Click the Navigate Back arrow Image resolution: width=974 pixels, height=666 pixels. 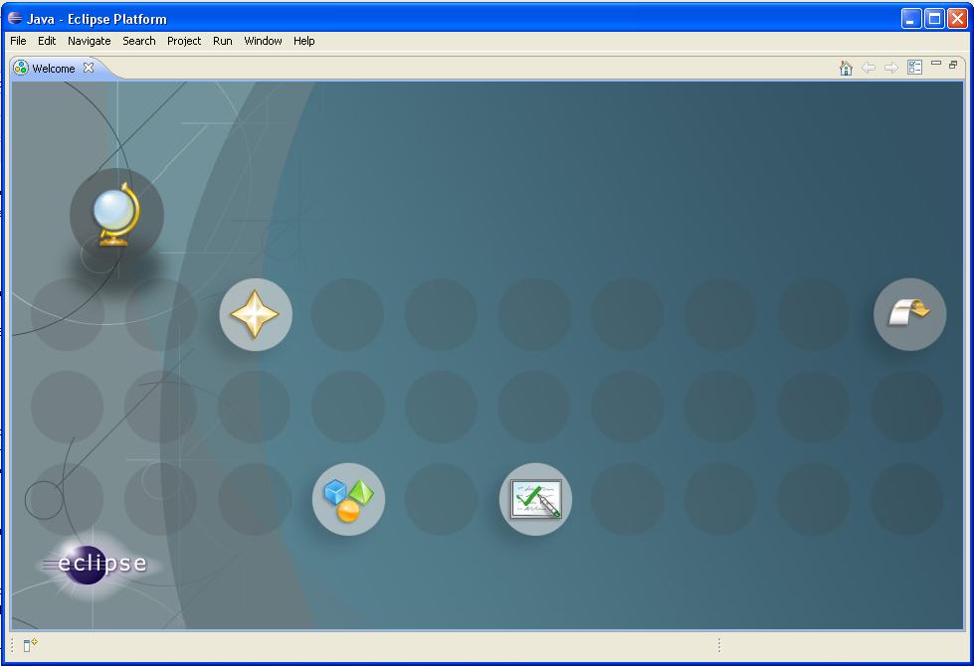pos(869,68)
